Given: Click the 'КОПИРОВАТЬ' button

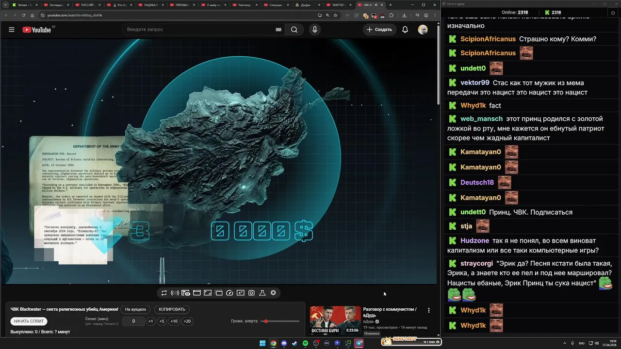Looking at the screenshot, I should [x=172, y=309].
